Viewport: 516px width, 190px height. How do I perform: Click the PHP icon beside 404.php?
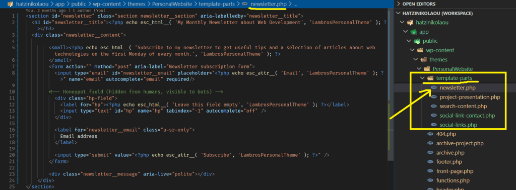pos(430,134)
